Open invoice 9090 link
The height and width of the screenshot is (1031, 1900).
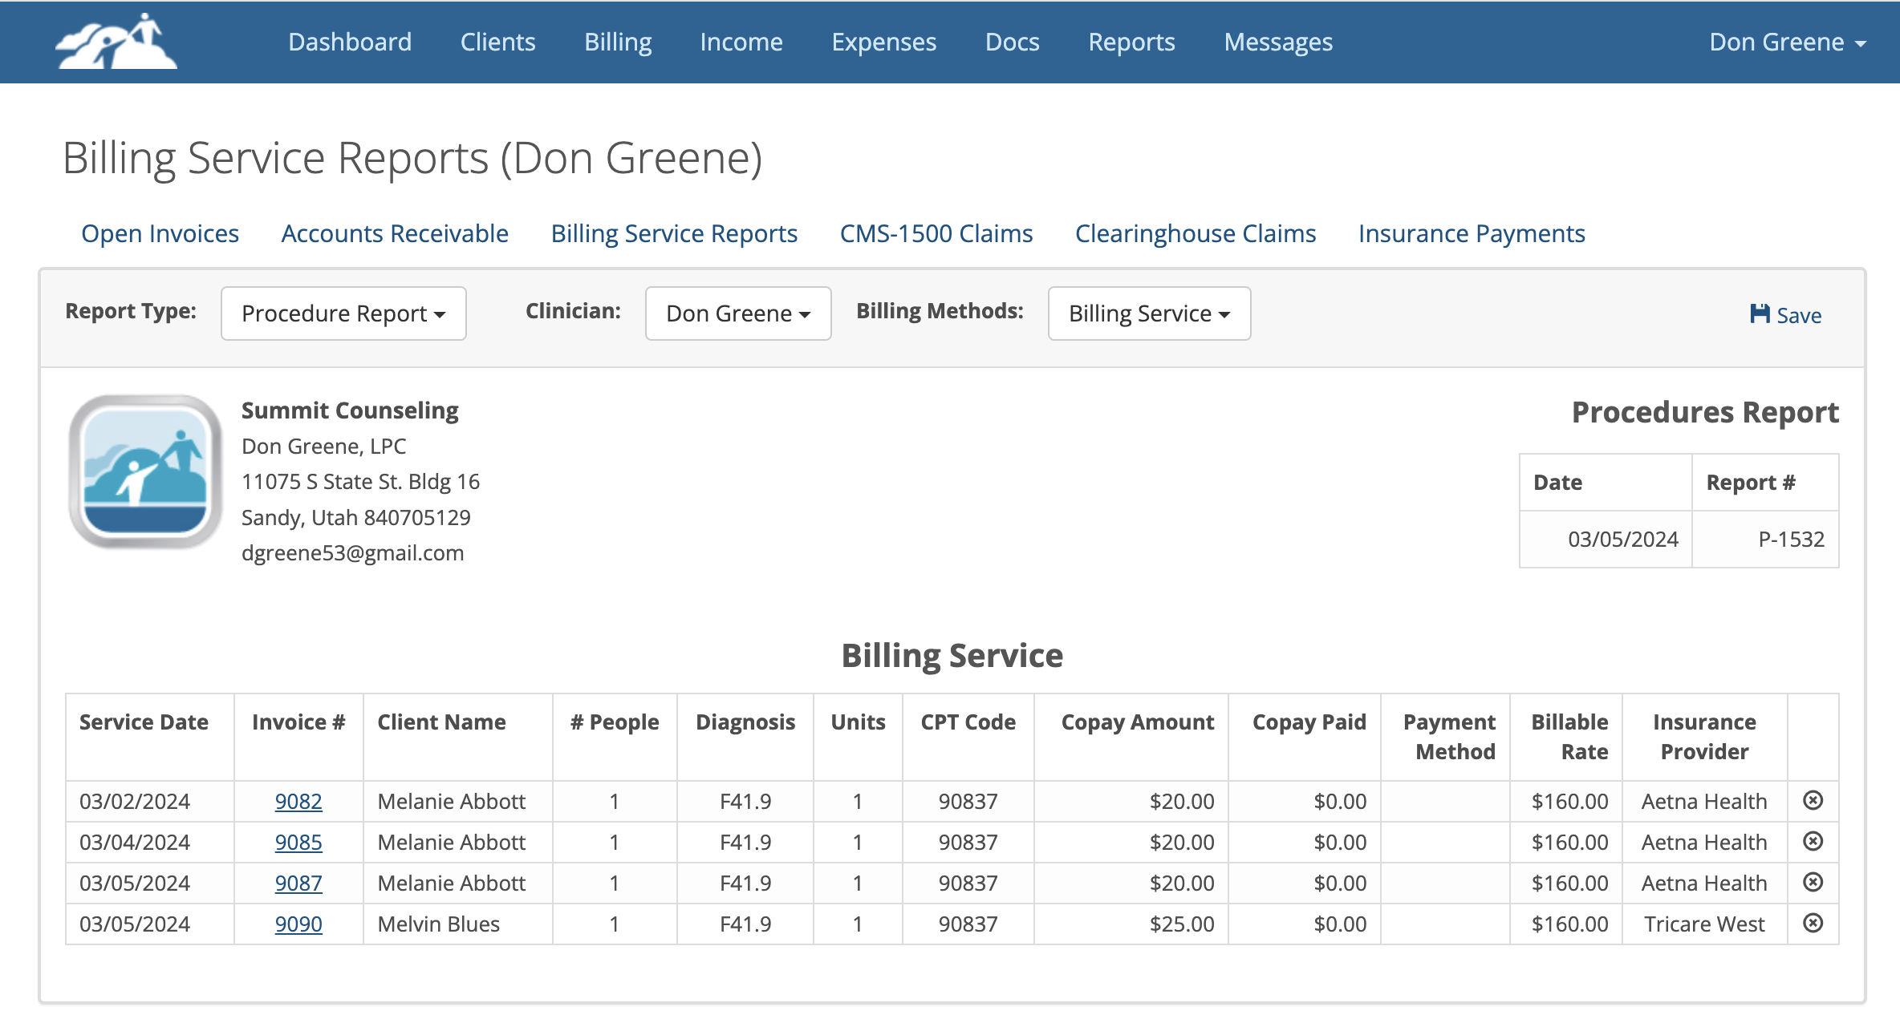click(298, 924)
